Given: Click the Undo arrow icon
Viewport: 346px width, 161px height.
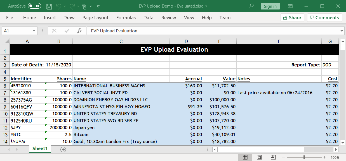Looking at the screenshot, I should [x=58, y=6].
